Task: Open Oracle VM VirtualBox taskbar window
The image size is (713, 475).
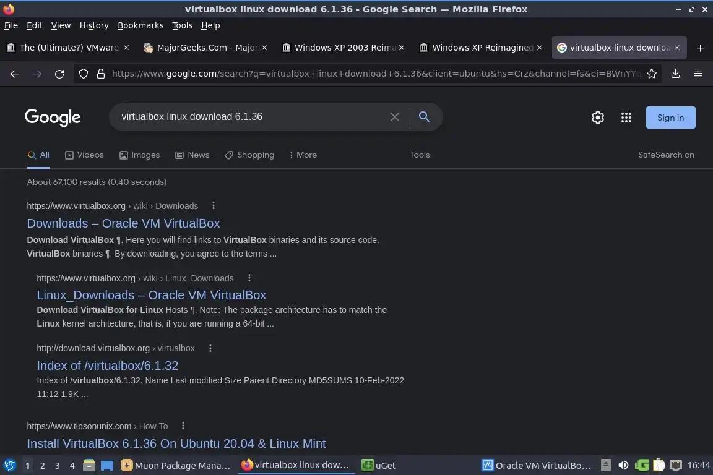Action: (x=537, y=466)
